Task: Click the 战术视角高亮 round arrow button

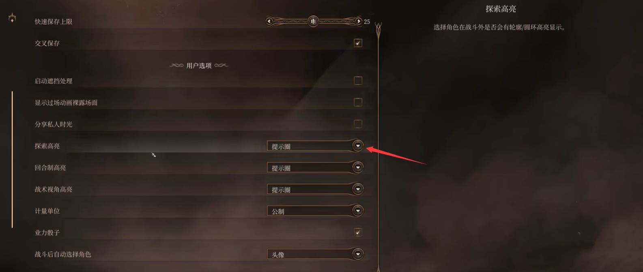Action: (x=358, y=189)
